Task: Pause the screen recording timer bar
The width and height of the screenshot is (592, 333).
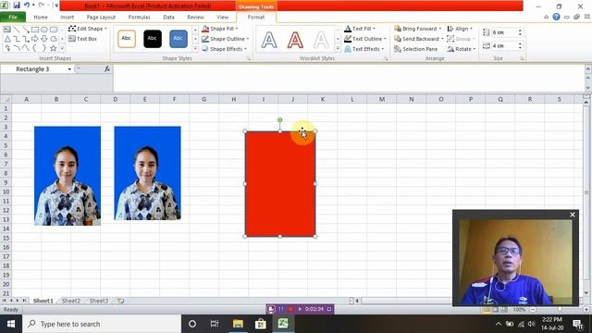Action: pyautogui.click(x=281, y=309)
